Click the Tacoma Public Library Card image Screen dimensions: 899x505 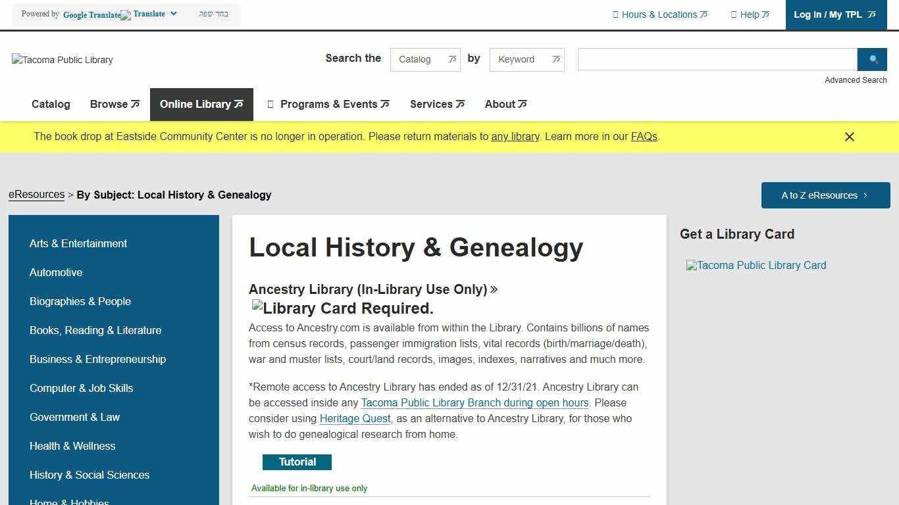pos(756,265)
